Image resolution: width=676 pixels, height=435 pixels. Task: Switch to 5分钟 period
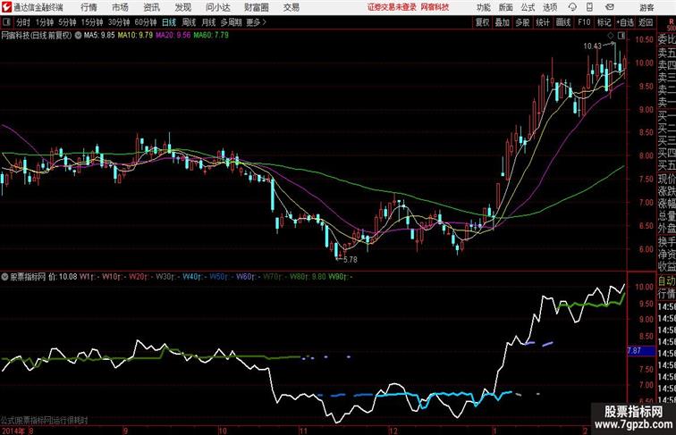tap(67, 22)
